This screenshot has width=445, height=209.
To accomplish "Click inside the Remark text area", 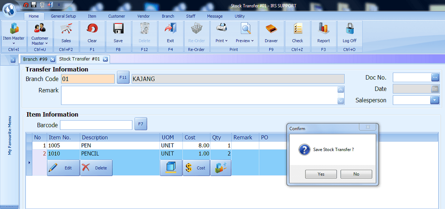I will [199, 95].
